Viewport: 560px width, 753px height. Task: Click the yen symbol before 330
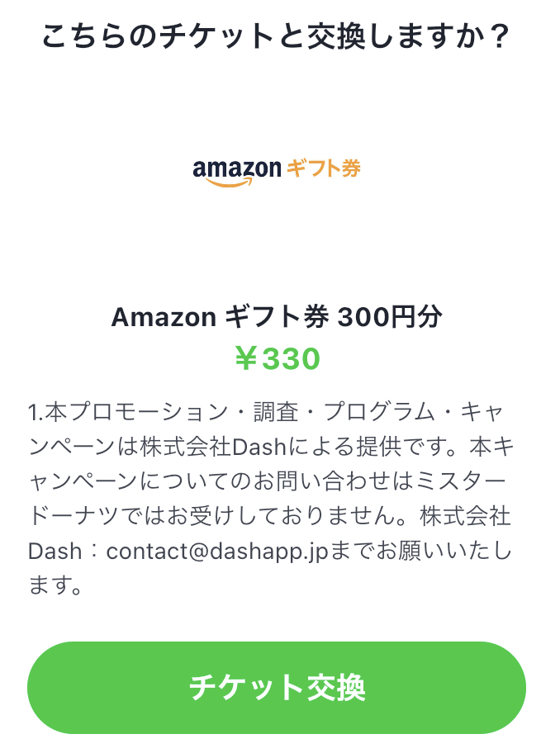tap(246, 358)
